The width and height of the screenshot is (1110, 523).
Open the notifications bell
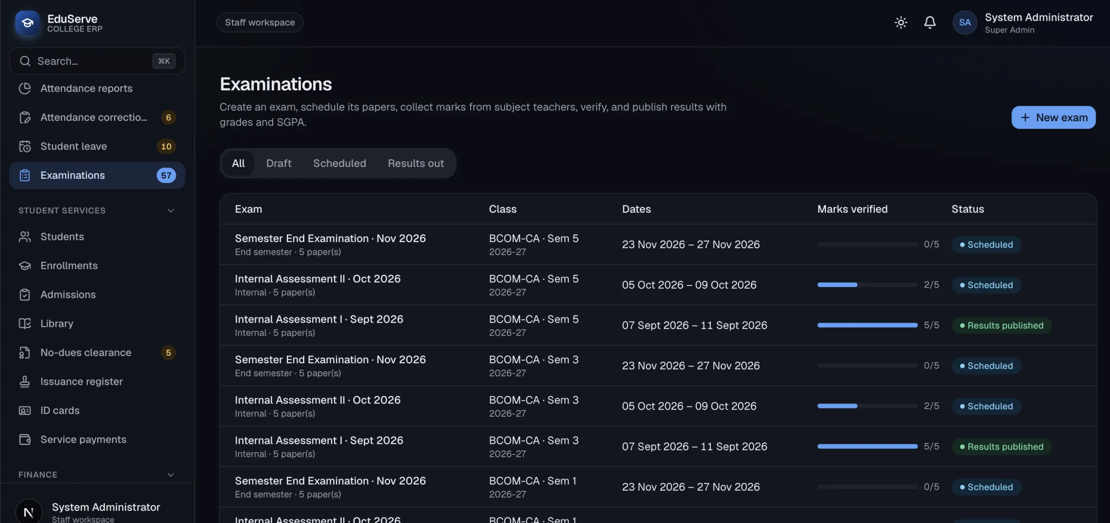tap(930, 23)
